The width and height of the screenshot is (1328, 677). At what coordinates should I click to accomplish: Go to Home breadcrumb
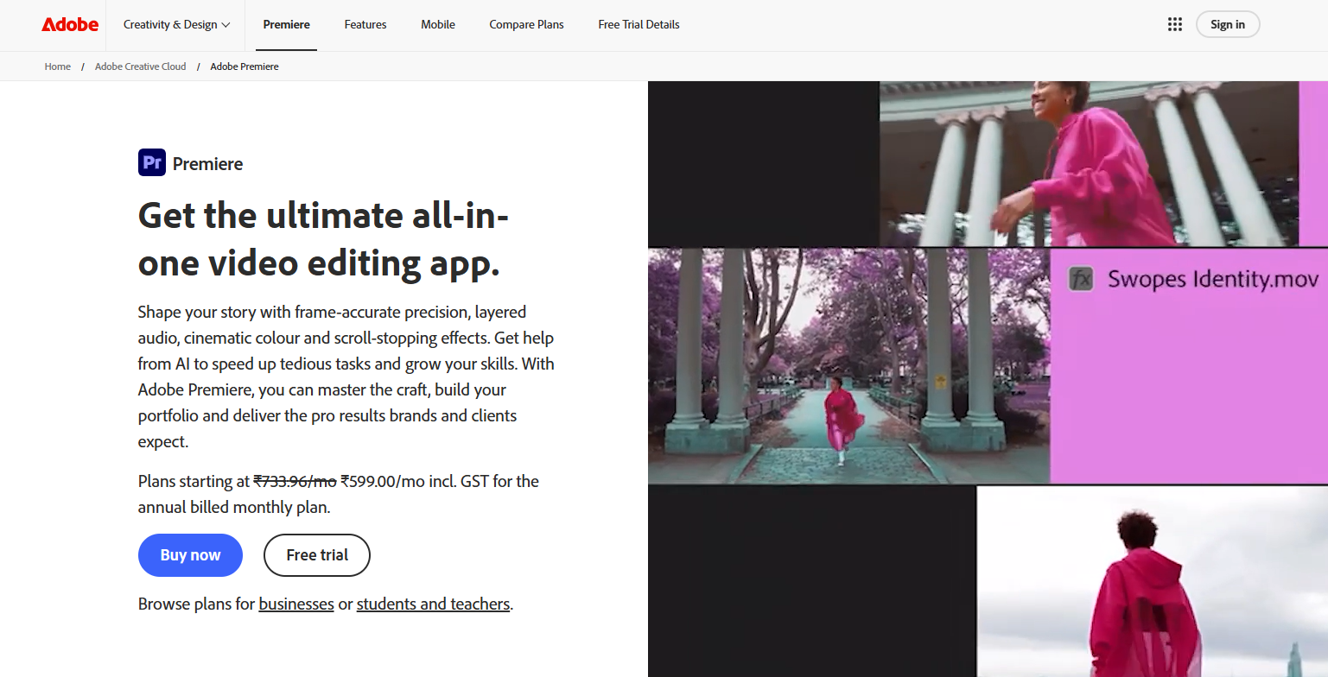[58, 66]
